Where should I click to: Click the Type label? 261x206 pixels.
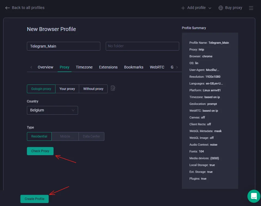30,127
